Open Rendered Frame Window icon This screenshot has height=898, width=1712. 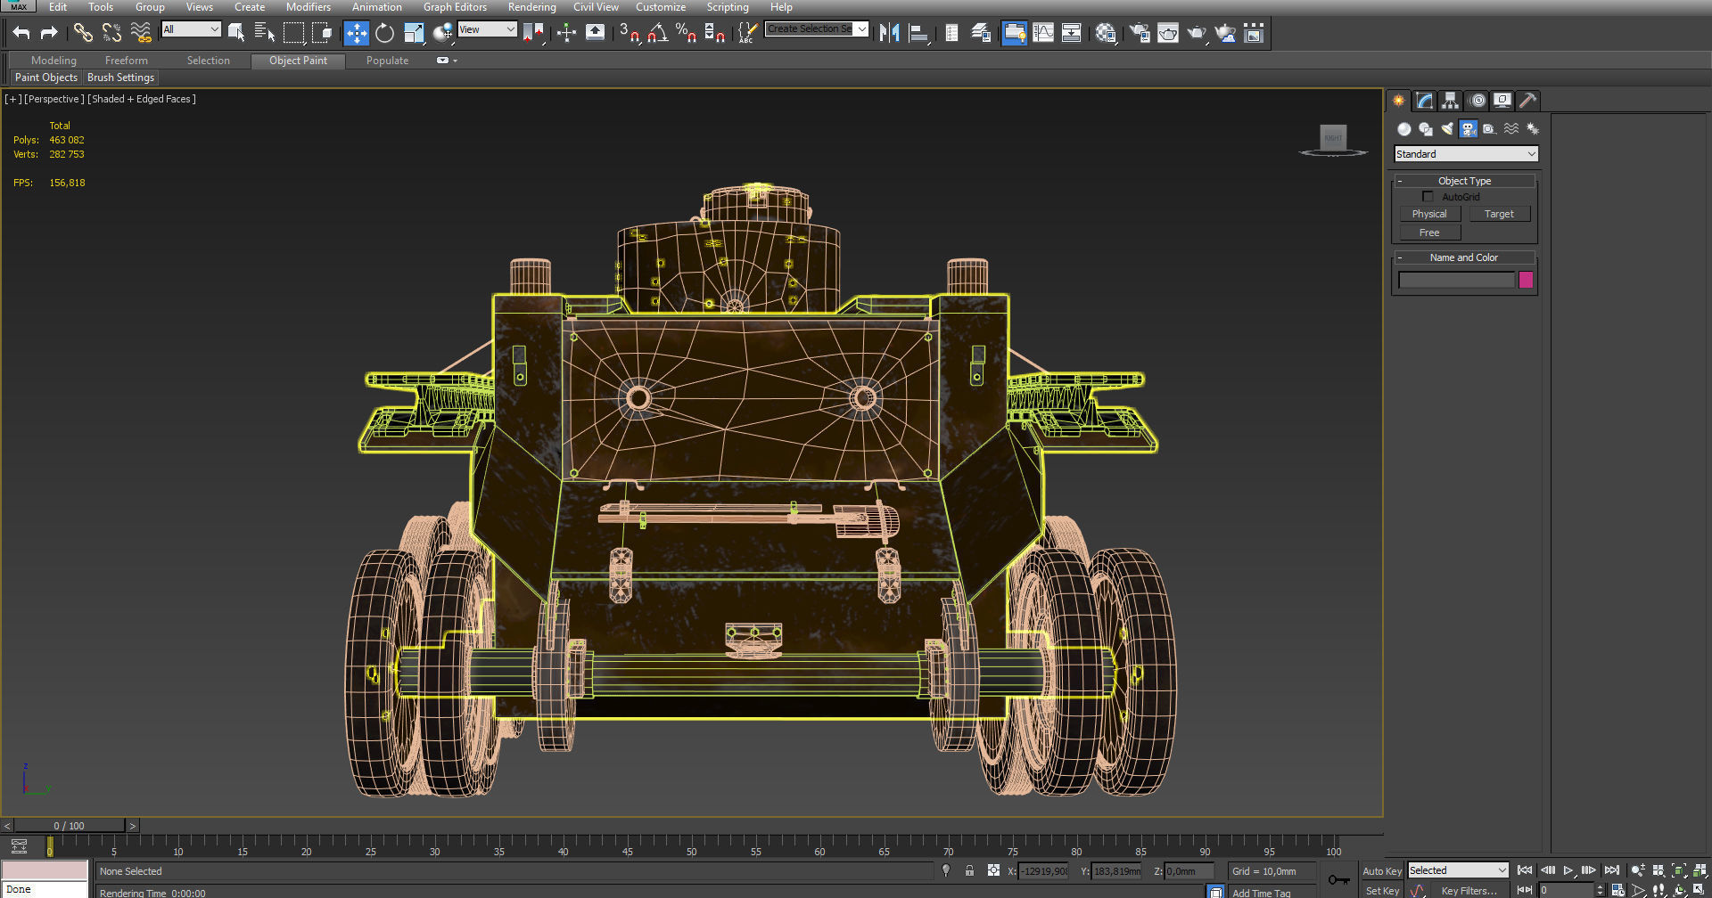[1168, 33]
